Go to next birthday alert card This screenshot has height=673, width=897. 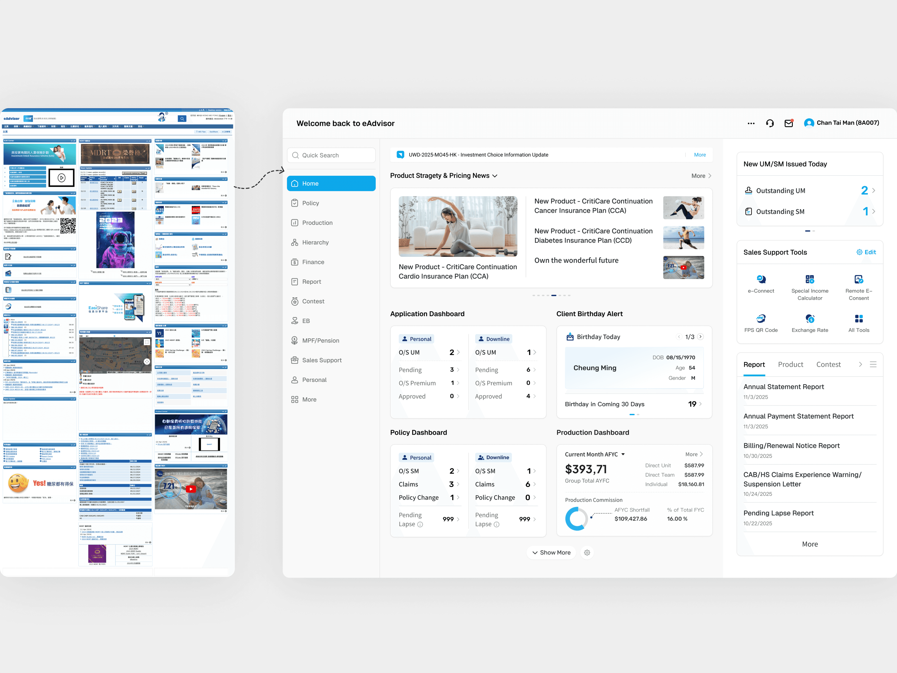point(700,337)
